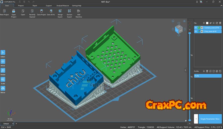The height and width of the screenshot is (129, 223).
Task: Click the down chevron above layer slider
Action: click(x=190, y=29)
